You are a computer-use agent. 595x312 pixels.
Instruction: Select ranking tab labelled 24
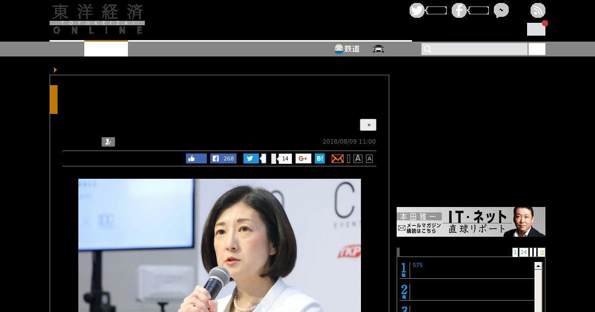click(524, 252)
